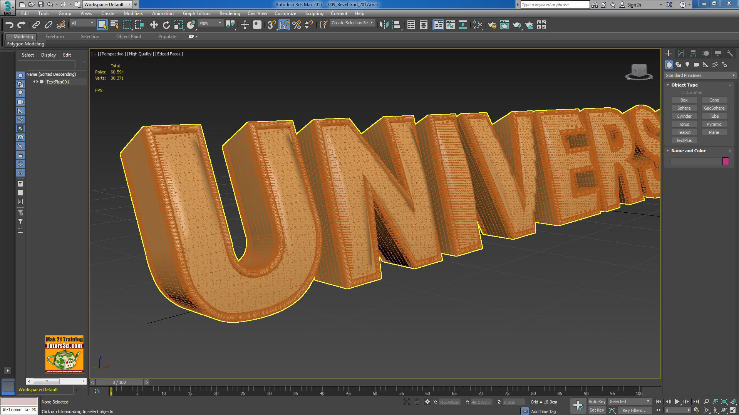Select the Lights creation category

(687, 65)
